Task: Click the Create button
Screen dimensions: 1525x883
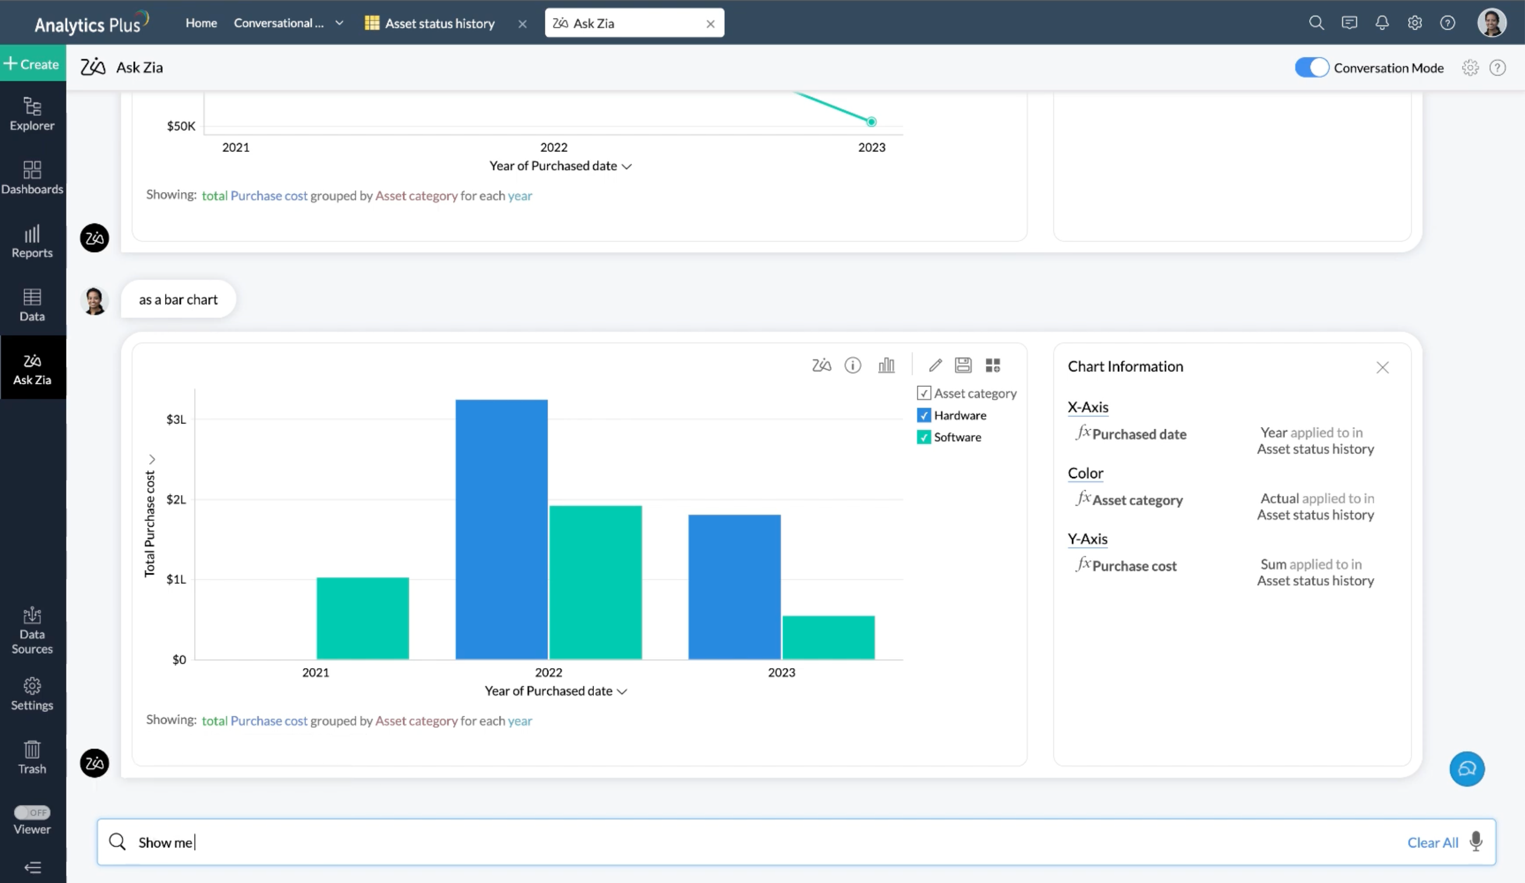Action: 33,63
